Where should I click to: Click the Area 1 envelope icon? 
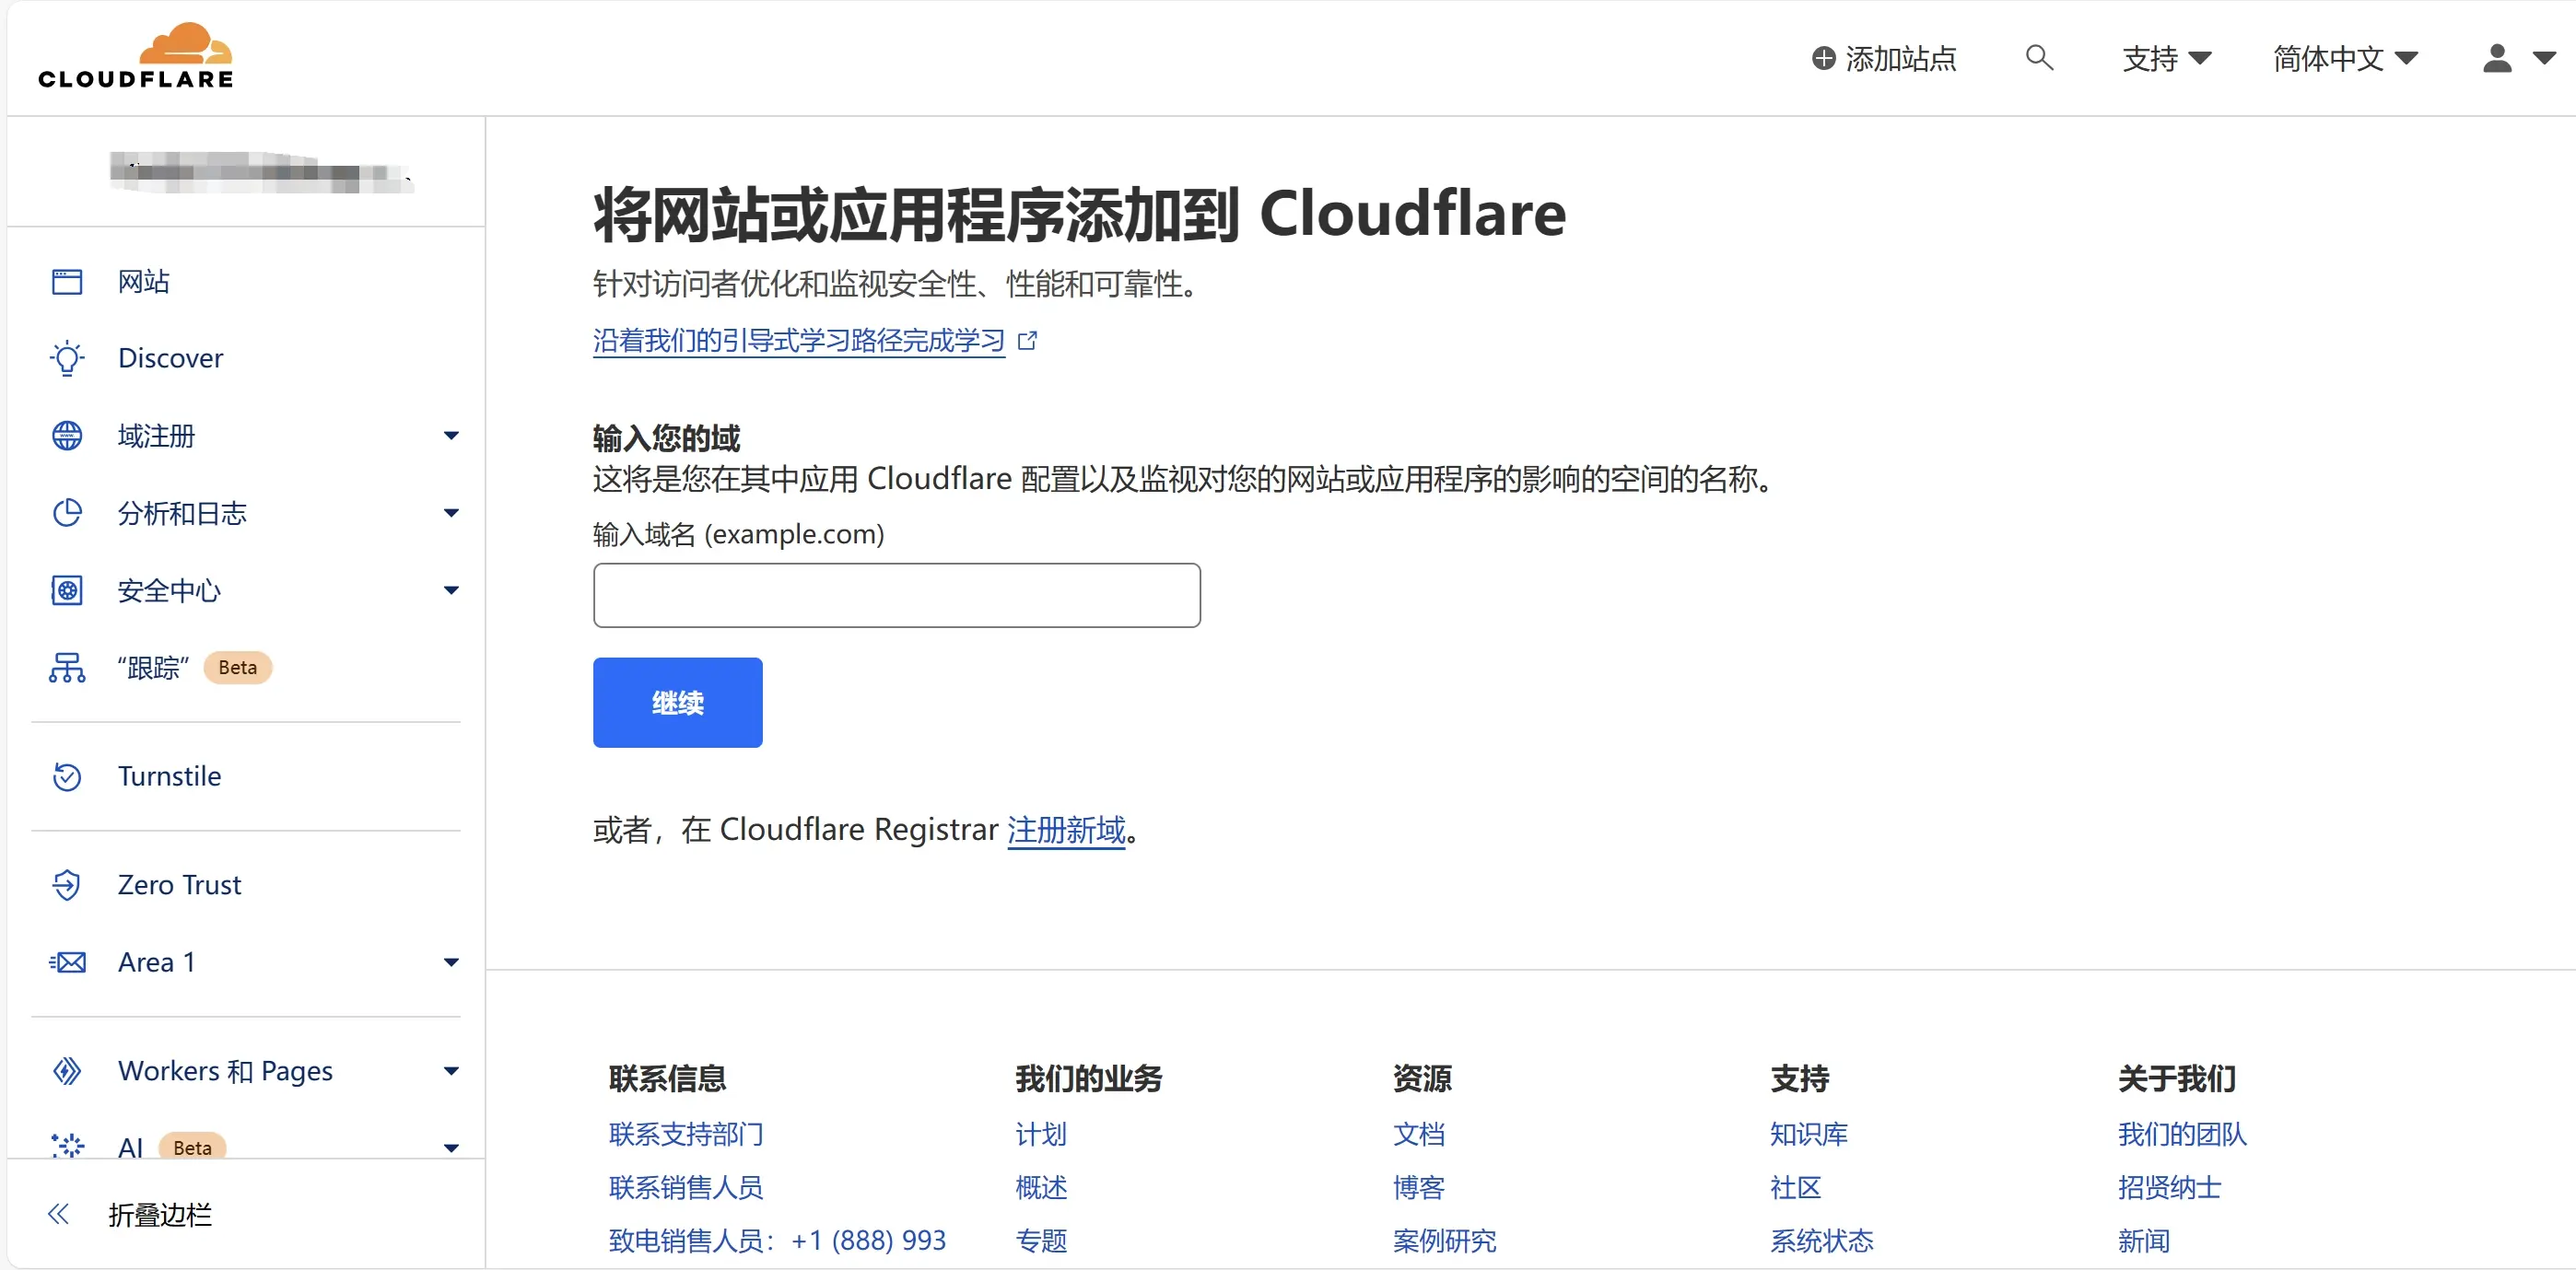[67, 963]
